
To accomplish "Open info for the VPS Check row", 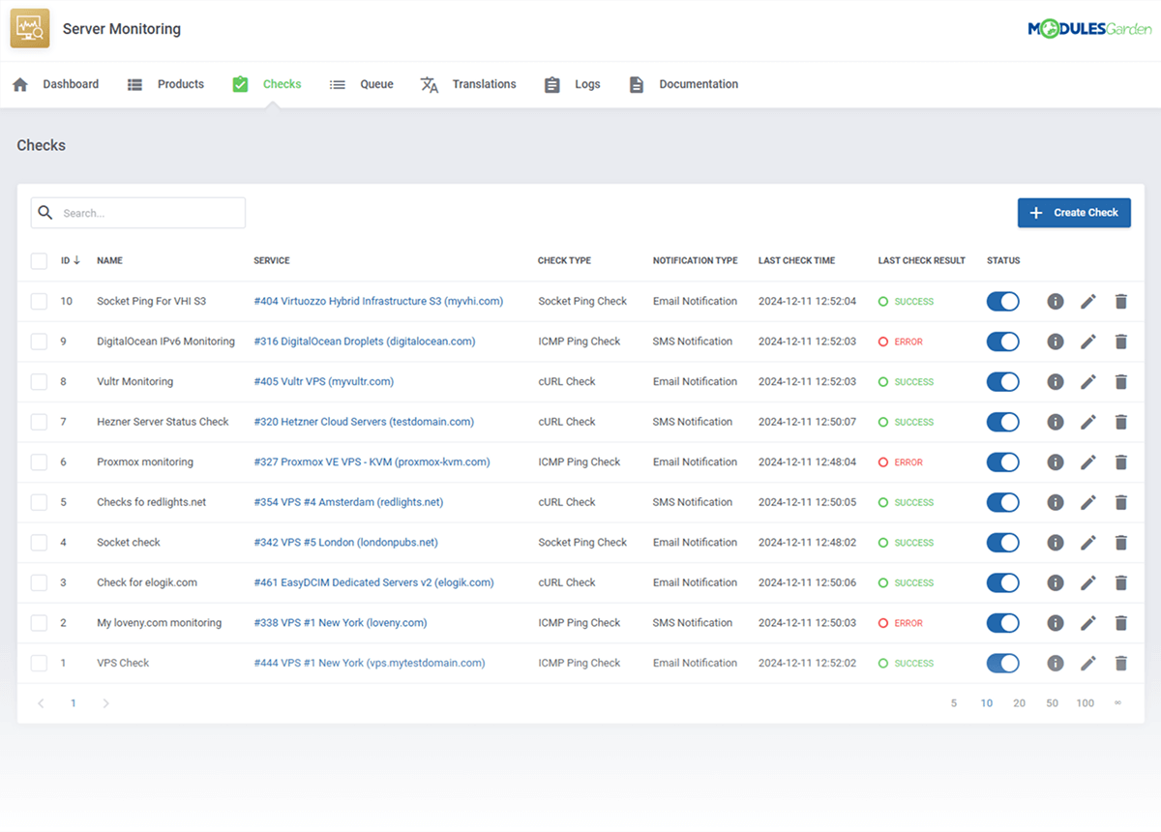I will 1056,663.
